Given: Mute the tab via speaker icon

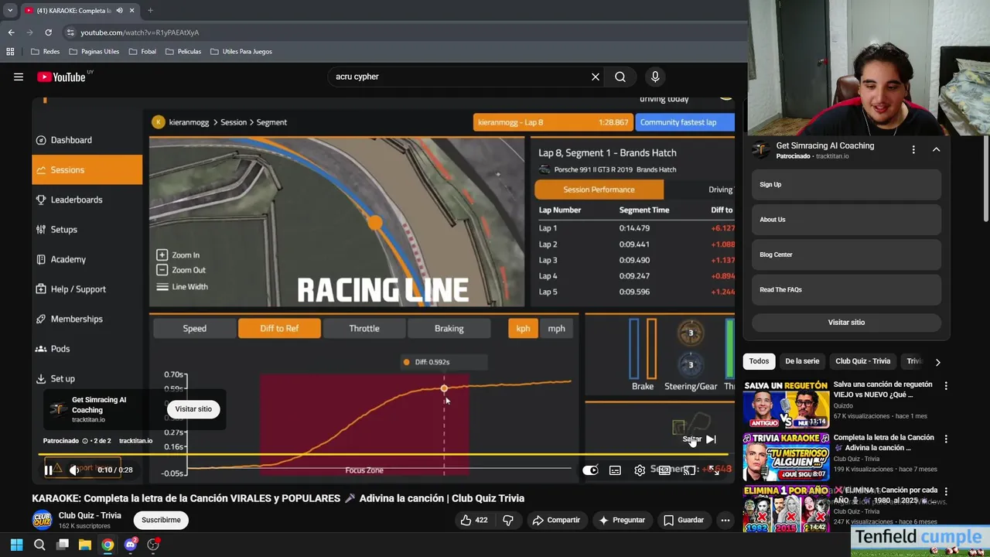Looking at the screenshot, I should (x=119, y=11).
